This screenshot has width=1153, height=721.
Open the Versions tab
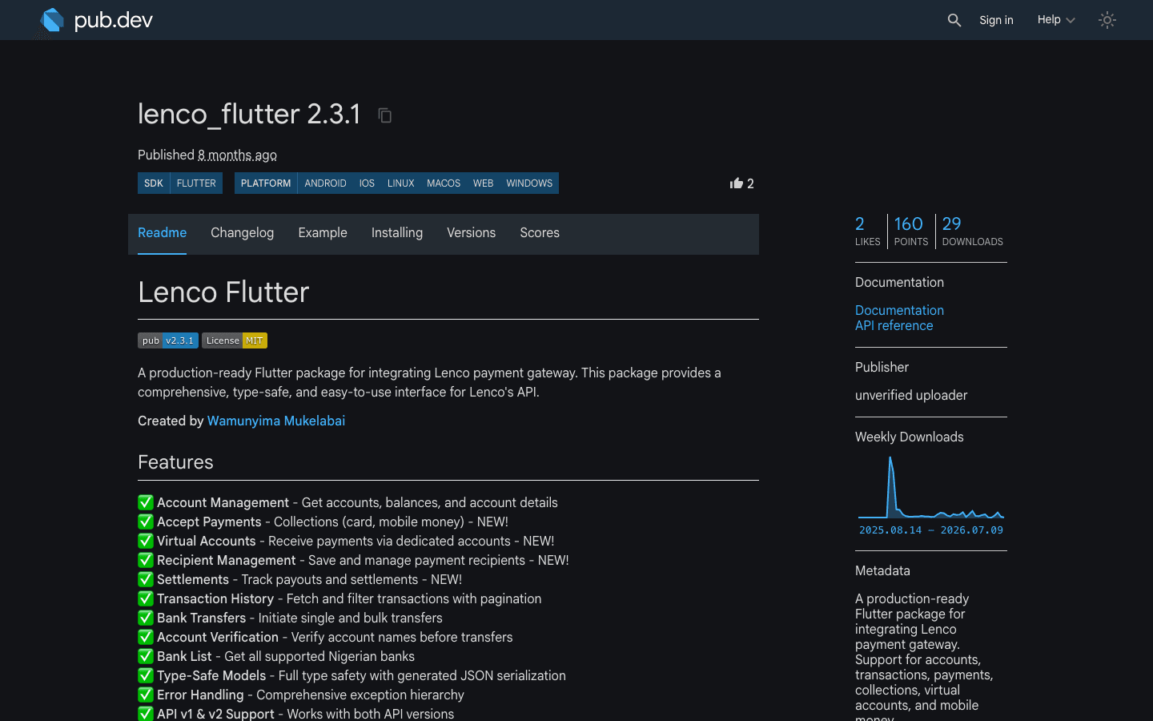pyautogui.click(x=471, y=233)
